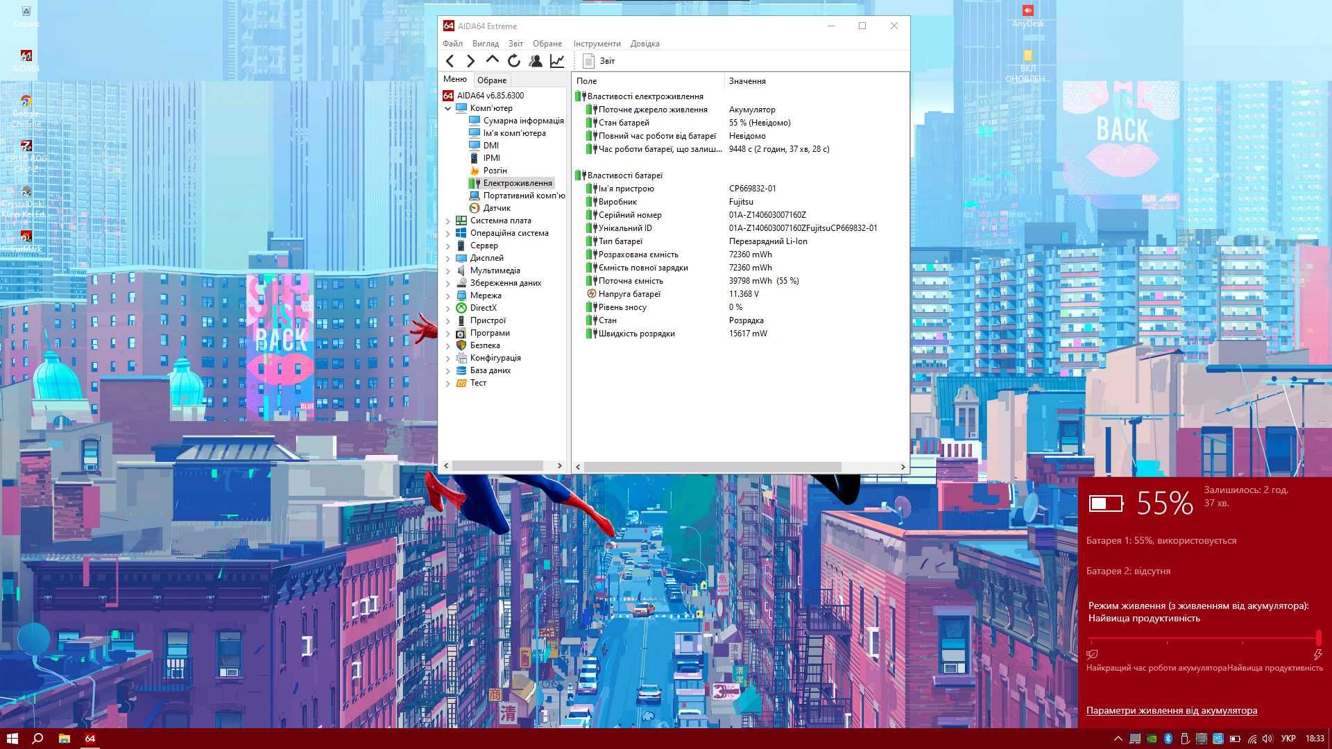Open the graph chart icon in toolbar

coord(557,61)
